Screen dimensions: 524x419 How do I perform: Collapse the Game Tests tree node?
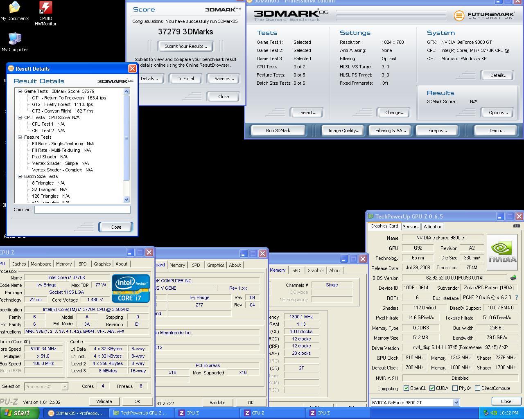[x=20, y=91]
